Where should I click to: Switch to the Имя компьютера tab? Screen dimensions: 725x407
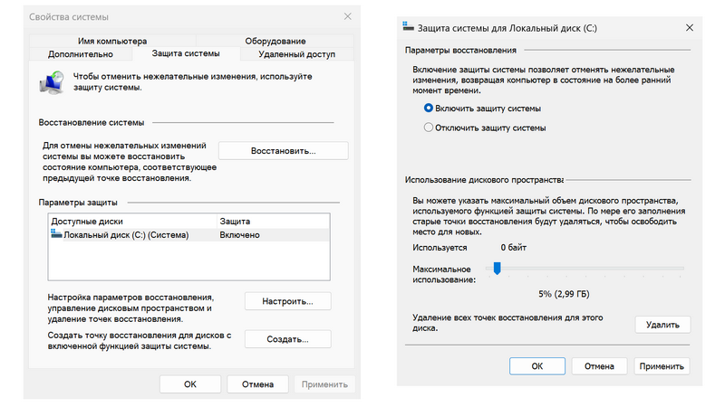click(112, 41)
